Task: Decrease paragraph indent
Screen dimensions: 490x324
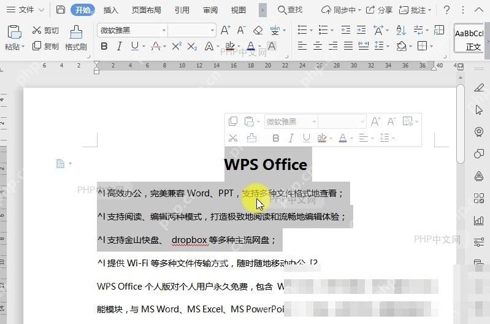Action: [346, 30]
